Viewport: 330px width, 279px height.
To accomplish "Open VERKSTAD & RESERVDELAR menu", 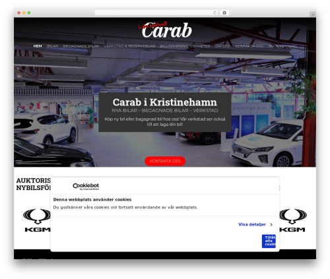I will pyautogui.click(x=129, y=46).
